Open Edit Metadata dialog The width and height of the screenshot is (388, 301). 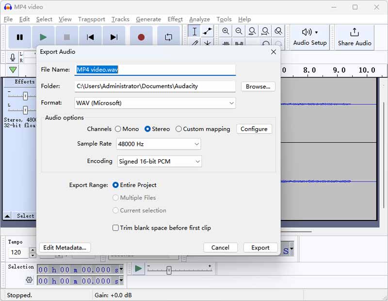(x=65, y=247)
